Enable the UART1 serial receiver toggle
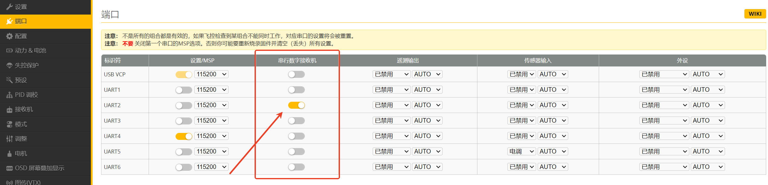 [296, 90]
